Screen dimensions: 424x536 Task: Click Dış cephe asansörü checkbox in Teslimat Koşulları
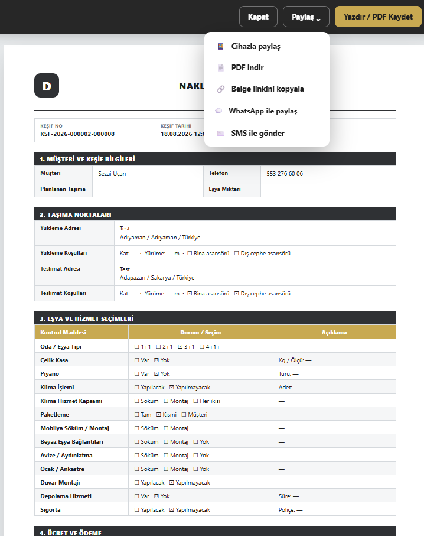click(236, 293)
